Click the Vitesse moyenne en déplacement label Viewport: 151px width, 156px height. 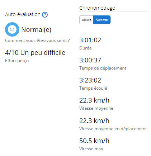(113, 129)
